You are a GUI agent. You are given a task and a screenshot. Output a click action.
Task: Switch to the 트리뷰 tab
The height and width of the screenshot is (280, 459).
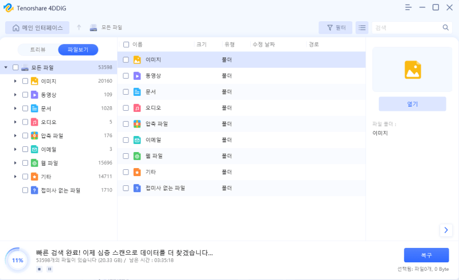(x=38, y=50)
